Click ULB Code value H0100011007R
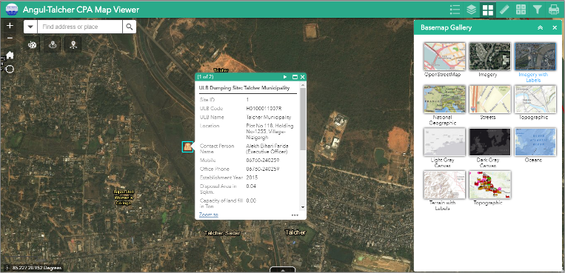Image resolution: width=565 pixels, height=273 pixels. (264, 109)
